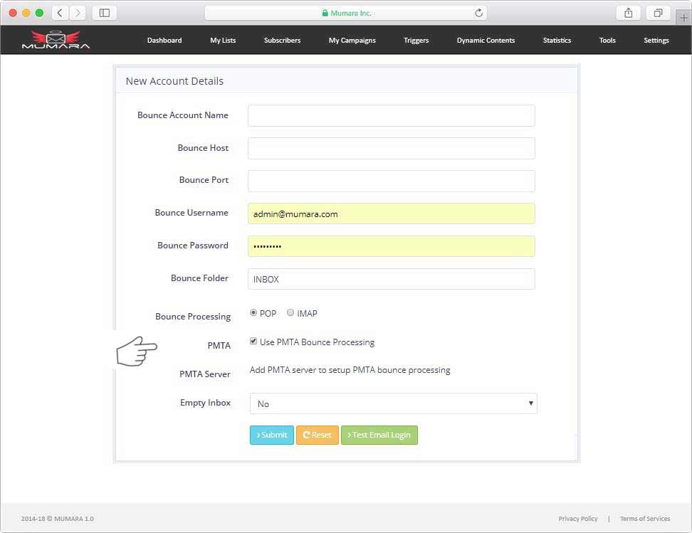Navigate to the Dashboard menu
The height and width of the screenshot is (533, 692).
(164, 41)
